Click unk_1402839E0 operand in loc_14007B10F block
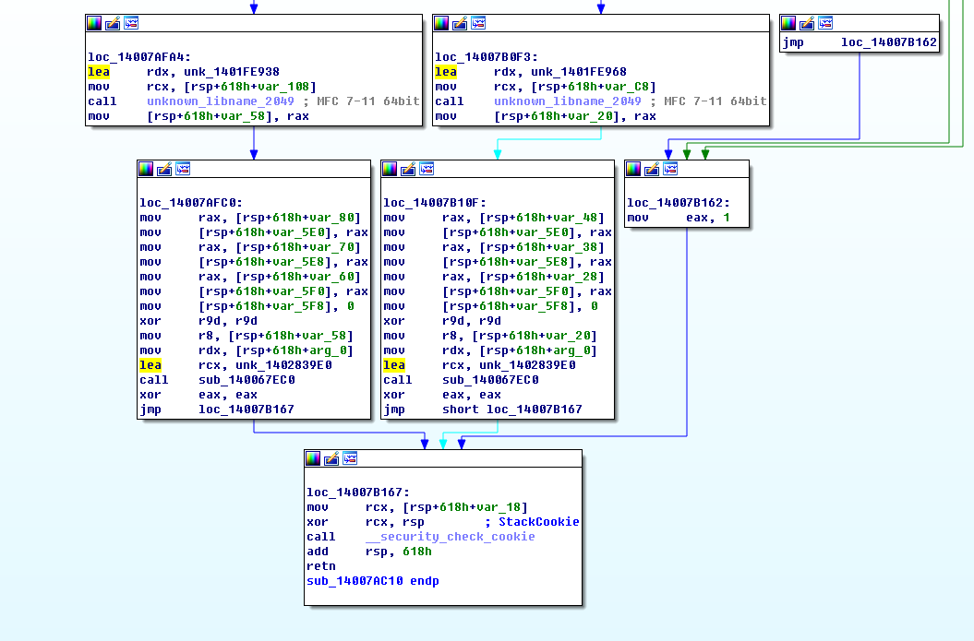This screenshot has width=974, height=641. [527, 365]
